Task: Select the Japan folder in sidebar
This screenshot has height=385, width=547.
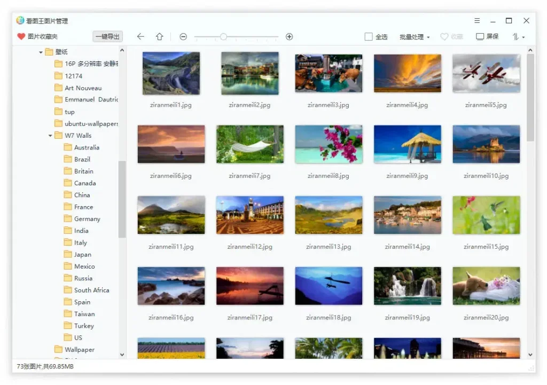Action: point(82,254)
